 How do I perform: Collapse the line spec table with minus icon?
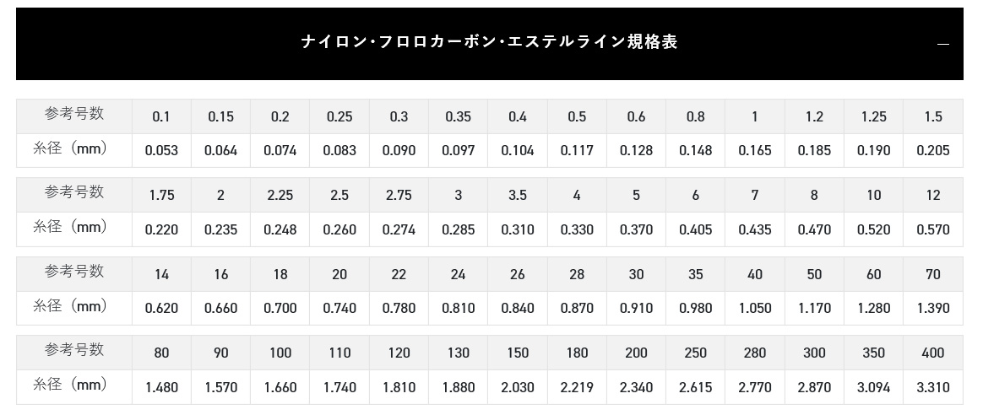pos(942,44)
